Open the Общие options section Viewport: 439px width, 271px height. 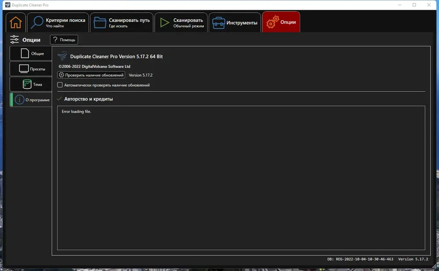[x=31, y=53]
